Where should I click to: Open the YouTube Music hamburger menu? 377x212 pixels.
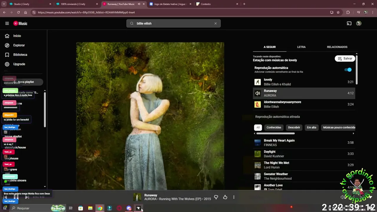tap(7, 24)
